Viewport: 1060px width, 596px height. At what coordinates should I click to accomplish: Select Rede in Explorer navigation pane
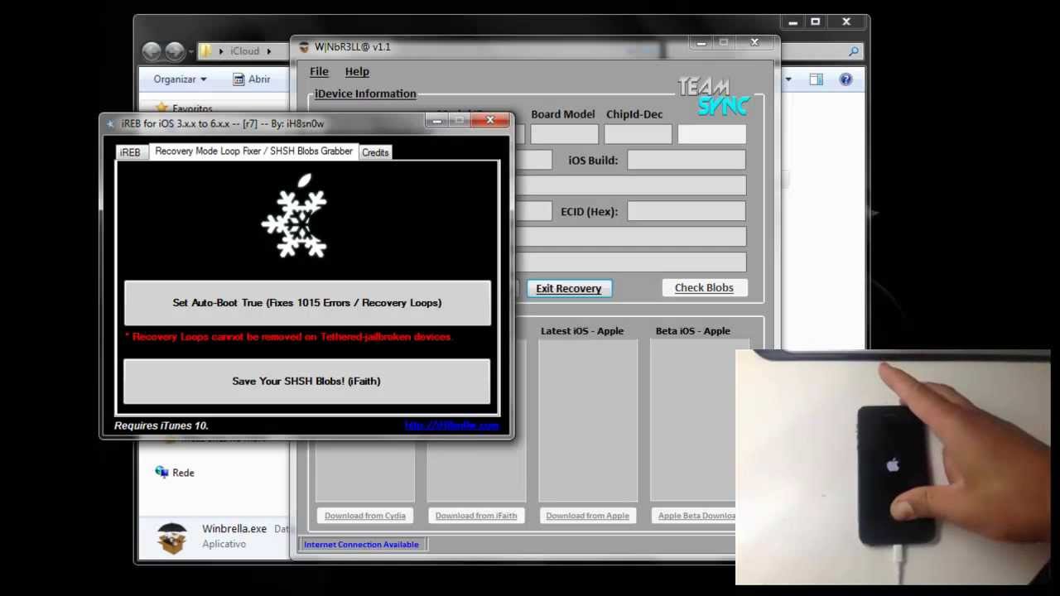183,473
